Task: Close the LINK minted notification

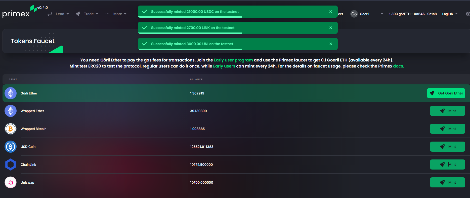Action: point(331,28)
